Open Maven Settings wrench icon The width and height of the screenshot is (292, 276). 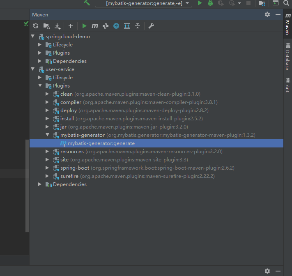[151, 26]
